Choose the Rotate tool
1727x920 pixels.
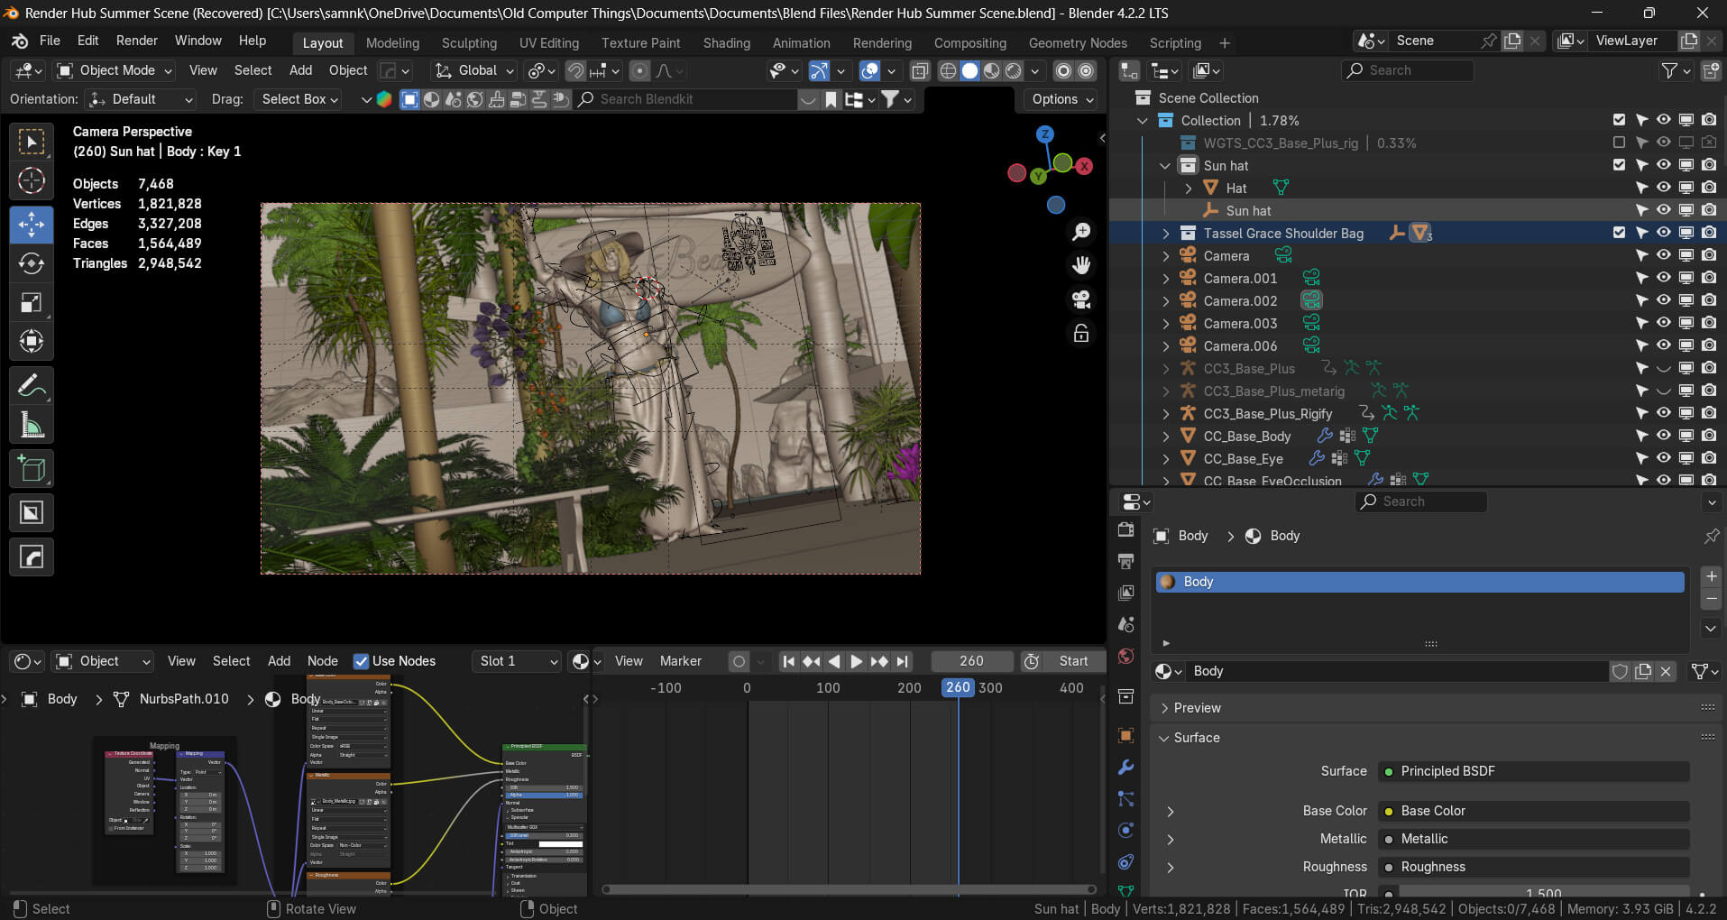pos(32,263)
